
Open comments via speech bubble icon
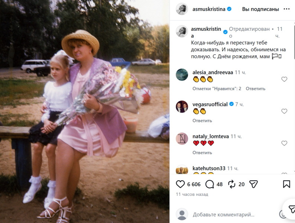(210, 184)
